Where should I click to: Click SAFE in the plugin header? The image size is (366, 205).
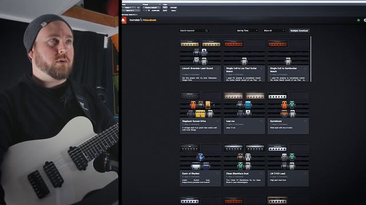click(x=165, y=11)
